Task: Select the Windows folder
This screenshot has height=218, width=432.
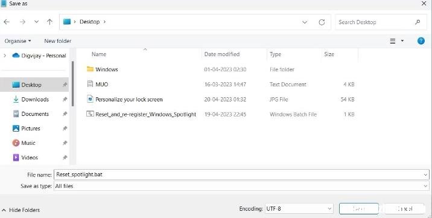Action: (107, 69)
